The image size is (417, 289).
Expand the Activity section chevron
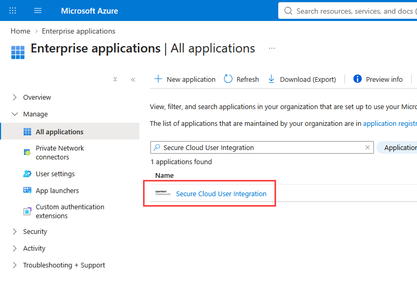(15, 249)
